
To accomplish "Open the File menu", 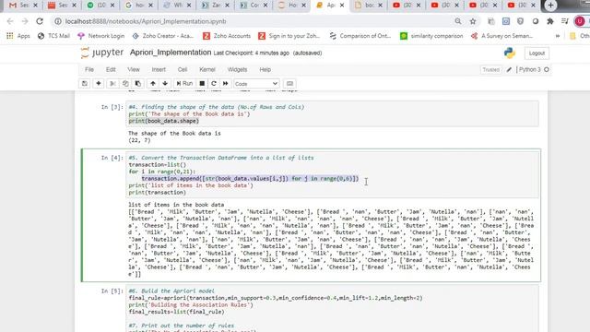I will coord(89,70).
